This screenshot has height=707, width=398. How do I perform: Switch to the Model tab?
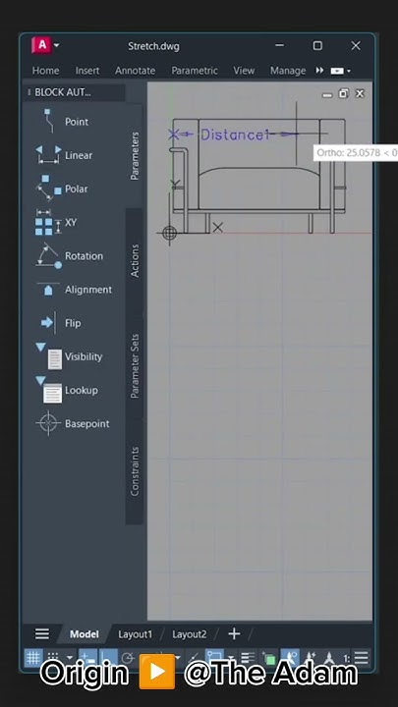(x=84, y=634)
